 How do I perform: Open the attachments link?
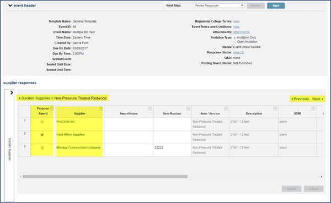[x=241, y=32]
